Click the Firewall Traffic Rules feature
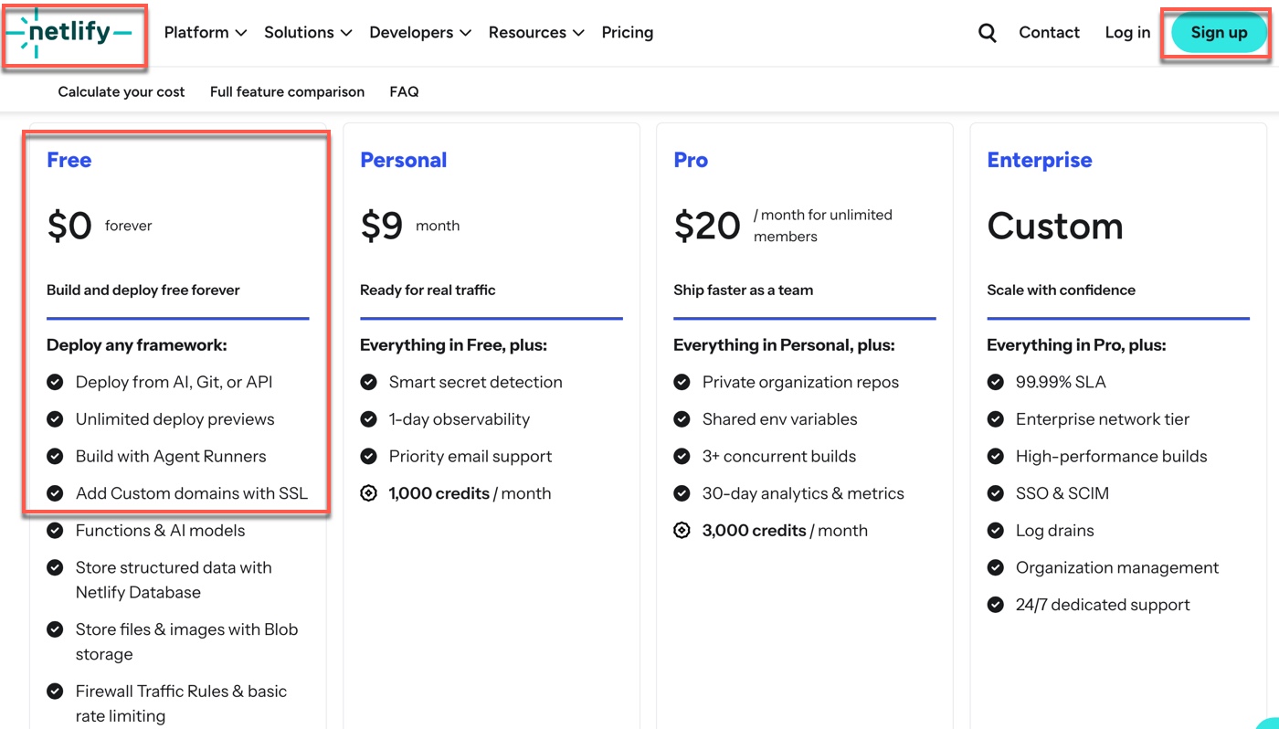Image resolution: width=1279 pixels, height=729 pixels. coord(181,703)
